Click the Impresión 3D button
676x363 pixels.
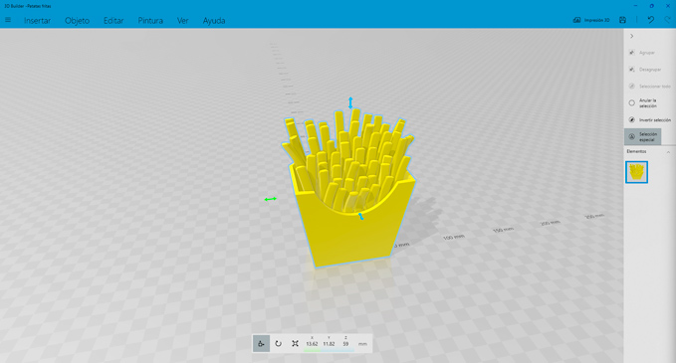(x=591, y=20)
